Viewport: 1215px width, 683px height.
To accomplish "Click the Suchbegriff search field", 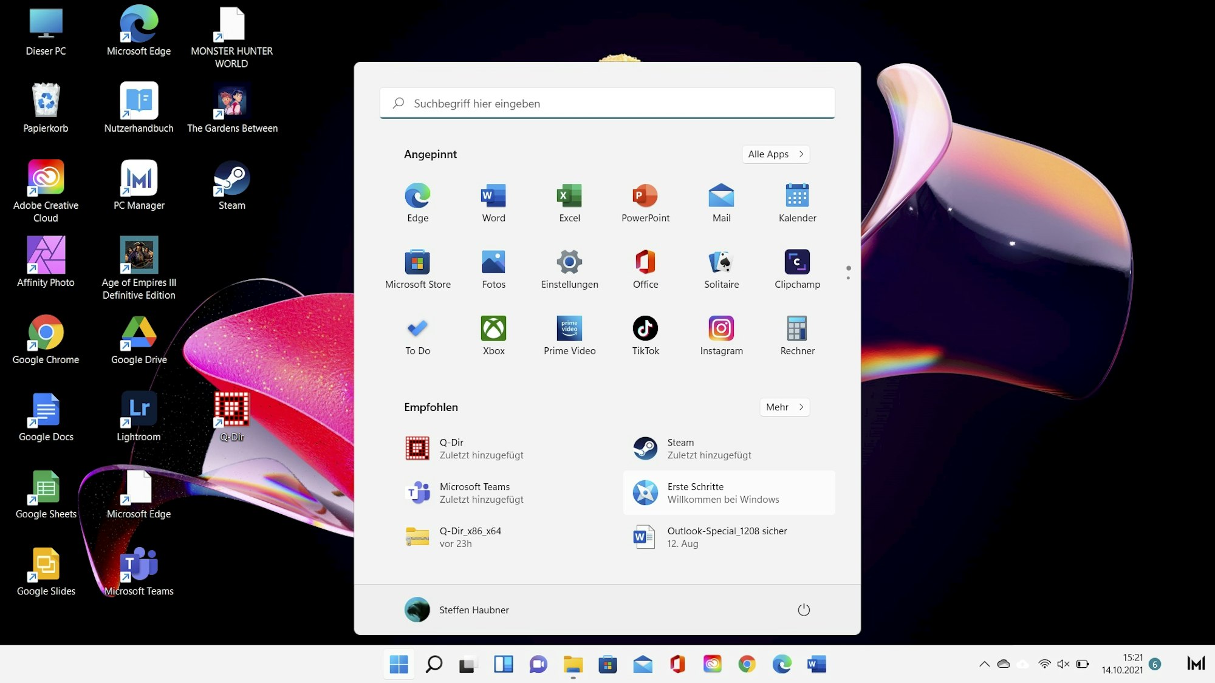I will pos(607,103).
